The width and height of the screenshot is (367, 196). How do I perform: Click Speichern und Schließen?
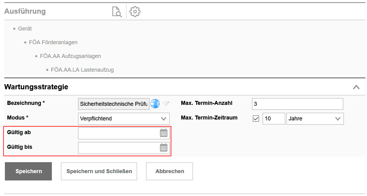[99, 171]
